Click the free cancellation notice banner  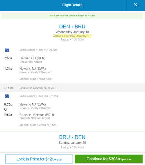[72, 16]
